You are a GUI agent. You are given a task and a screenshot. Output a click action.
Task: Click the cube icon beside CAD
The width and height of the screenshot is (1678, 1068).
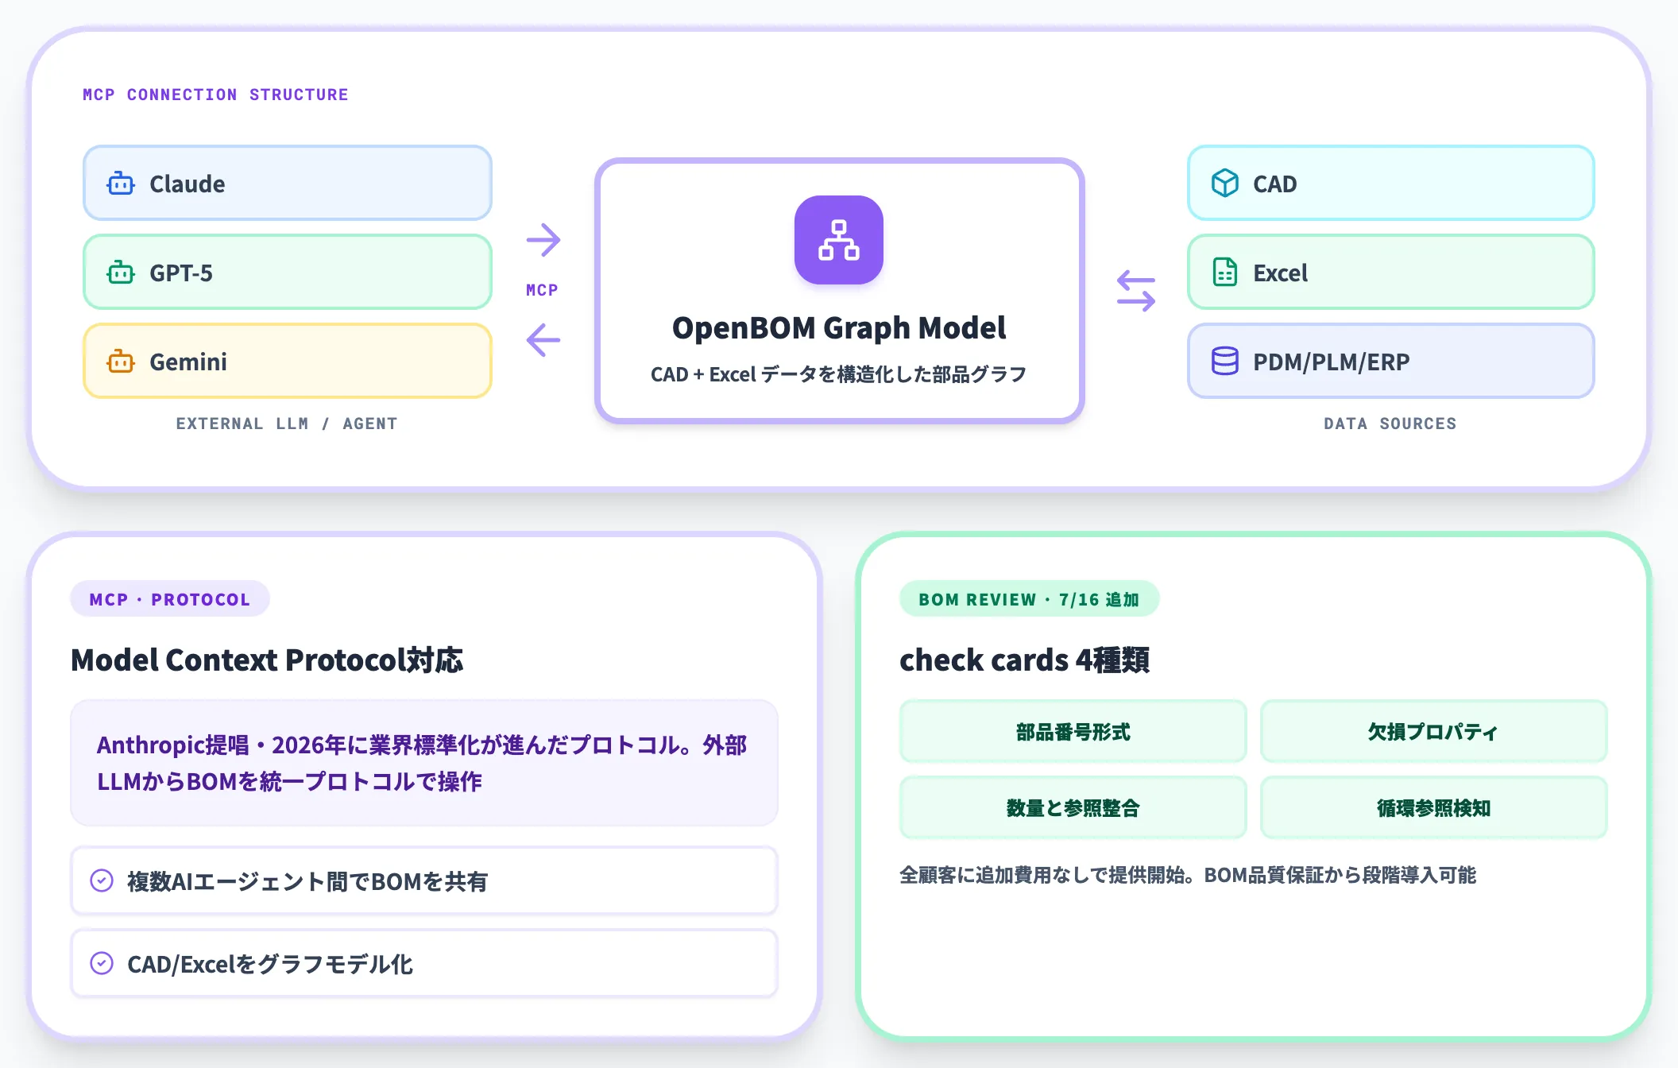tap(1225, 184)
